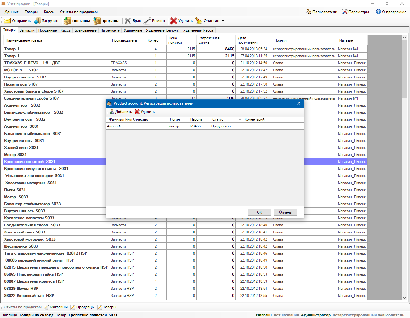Open Параметры settings tools icon
The image size is (410, 318).
click(x=345, y=12)
